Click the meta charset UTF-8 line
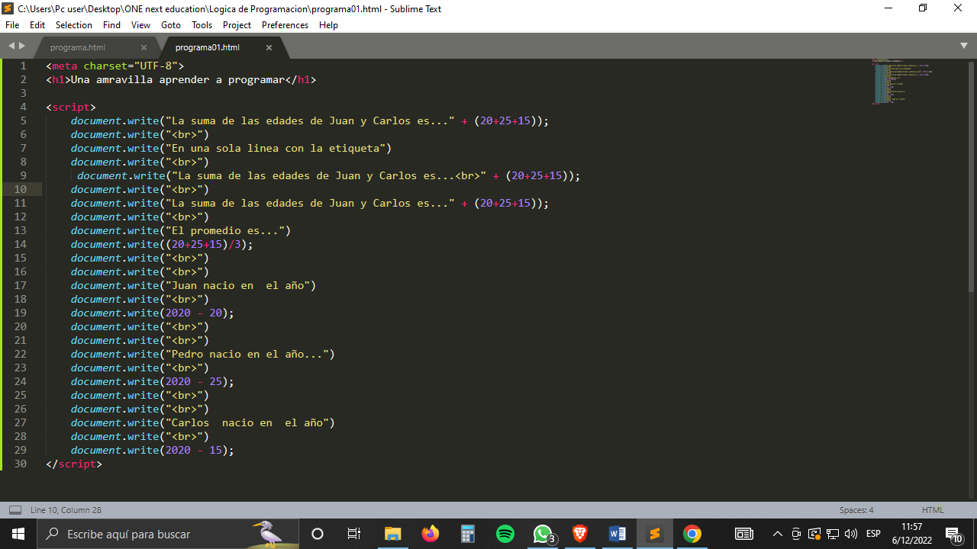 (115, 66)
